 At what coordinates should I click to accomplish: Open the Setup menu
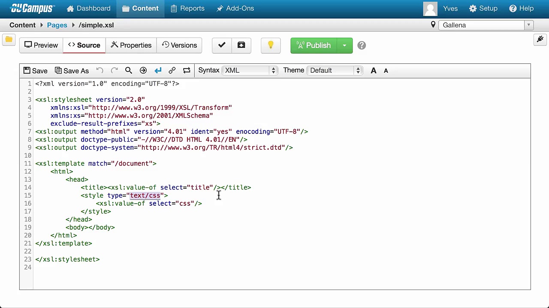[483, 9]
